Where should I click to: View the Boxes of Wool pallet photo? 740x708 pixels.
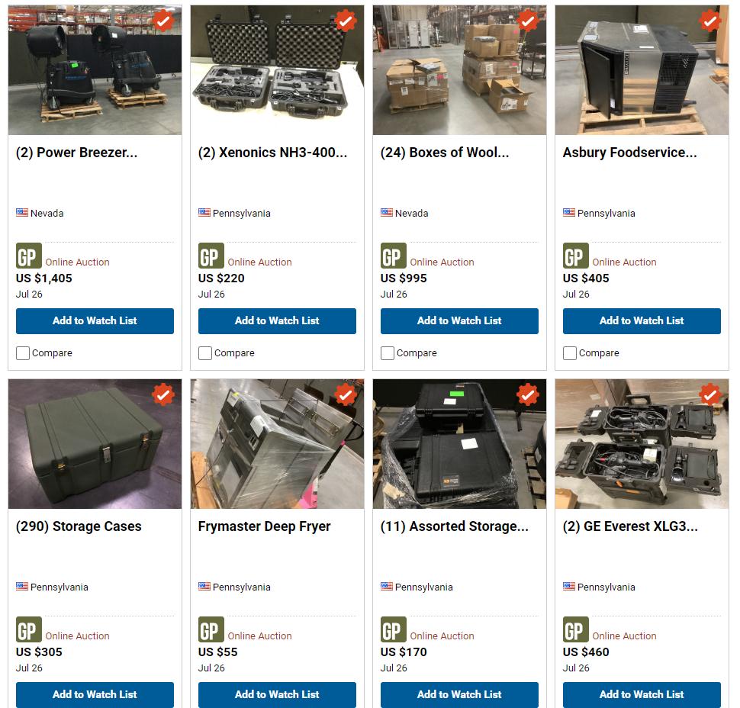click(459, 70)
